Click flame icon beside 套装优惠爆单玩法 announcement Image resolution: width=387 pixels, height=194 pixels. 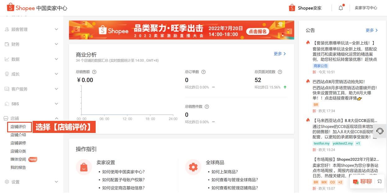[x=308, y=43]
